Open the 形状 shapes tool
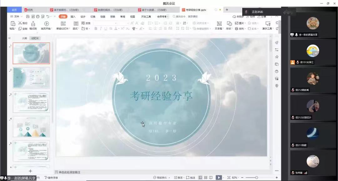Image resolution: width=338 pixels, height=181 pixels. tap(229, 24)
